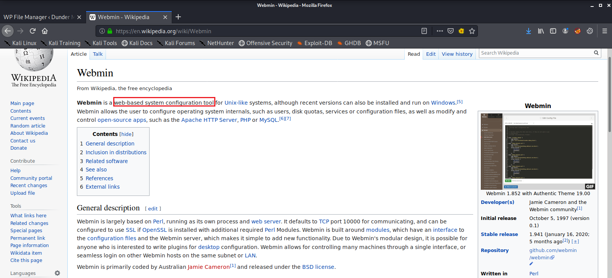Edit the General description section

153,208
